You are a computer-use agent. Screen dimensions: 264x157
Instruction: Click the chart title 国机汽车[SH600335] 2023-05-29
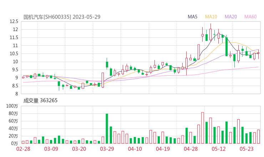coord(62,17)
